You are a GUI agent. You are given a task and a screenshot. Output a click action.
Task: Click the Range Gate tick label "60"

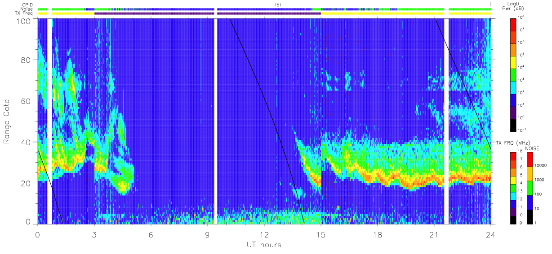[26, 101]
